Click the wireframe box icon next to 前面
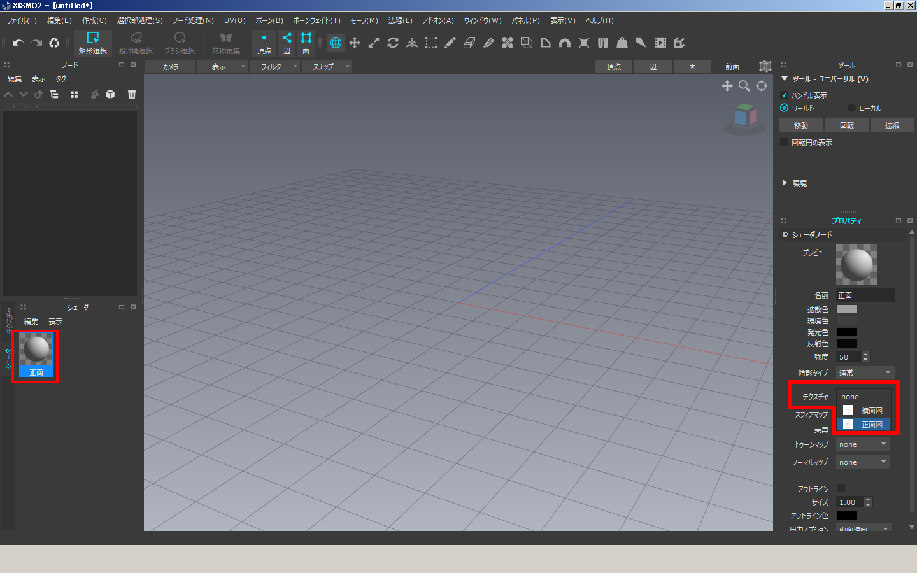 [x=765, y=66]
